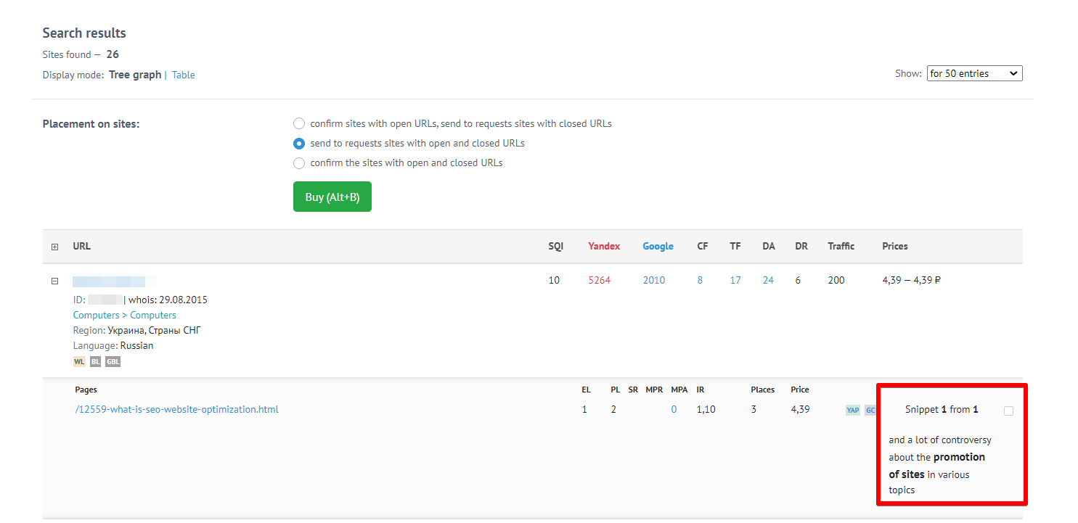
Task: Click the CF value 8
Action: point(700,280)
